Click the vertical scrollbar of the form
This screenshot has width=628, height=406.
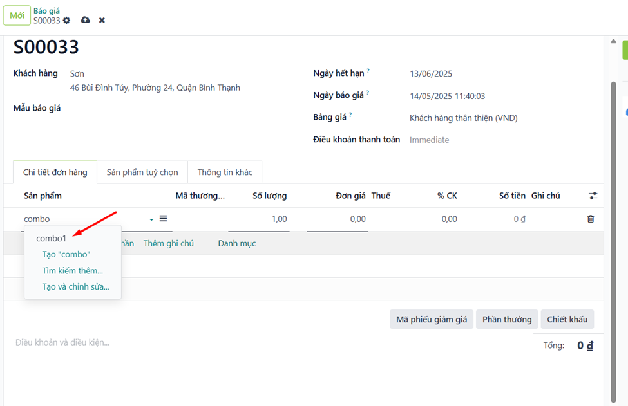(613, 241)
